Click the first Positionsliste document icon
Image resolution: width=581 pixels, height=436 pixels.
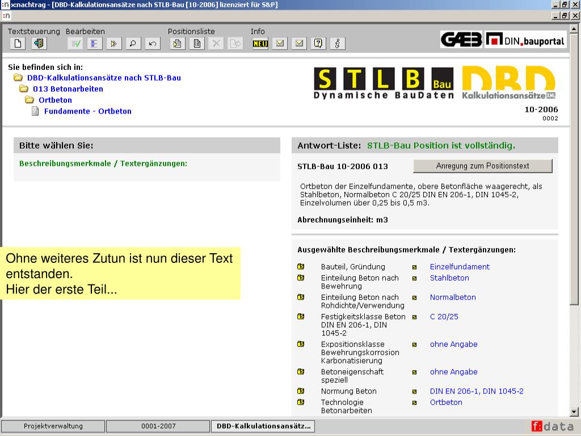tap(178, 44)
